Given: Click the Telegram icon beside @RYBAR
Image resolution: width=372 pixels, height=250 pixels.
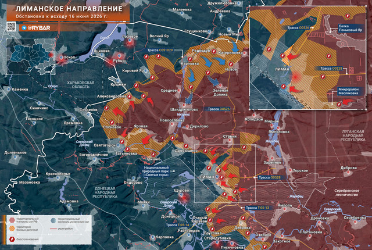Looking at the screenshot, I should point(24,28).
